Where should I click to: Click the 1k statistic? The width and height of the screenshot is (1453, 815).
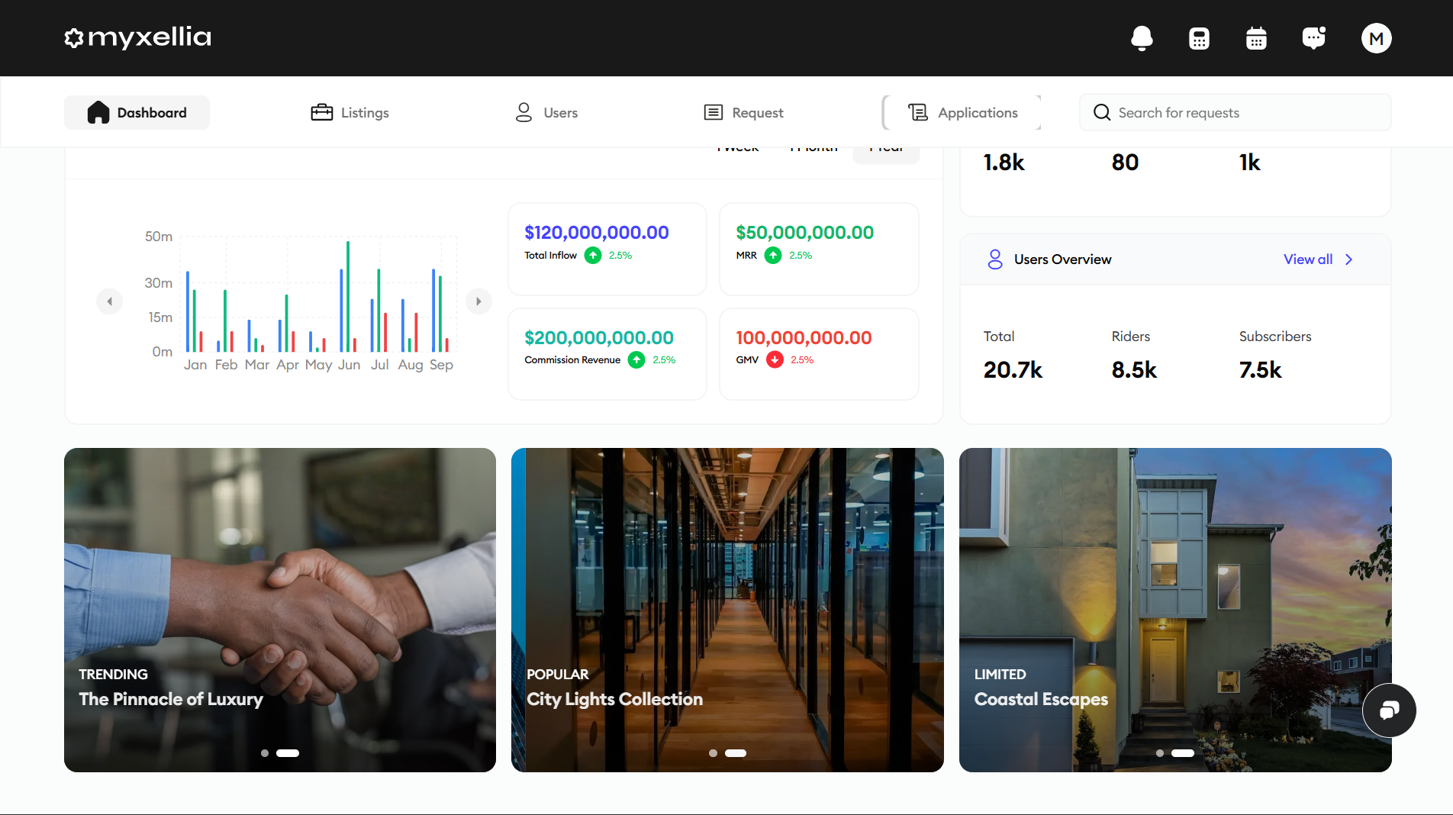[x=1249, y=163]
